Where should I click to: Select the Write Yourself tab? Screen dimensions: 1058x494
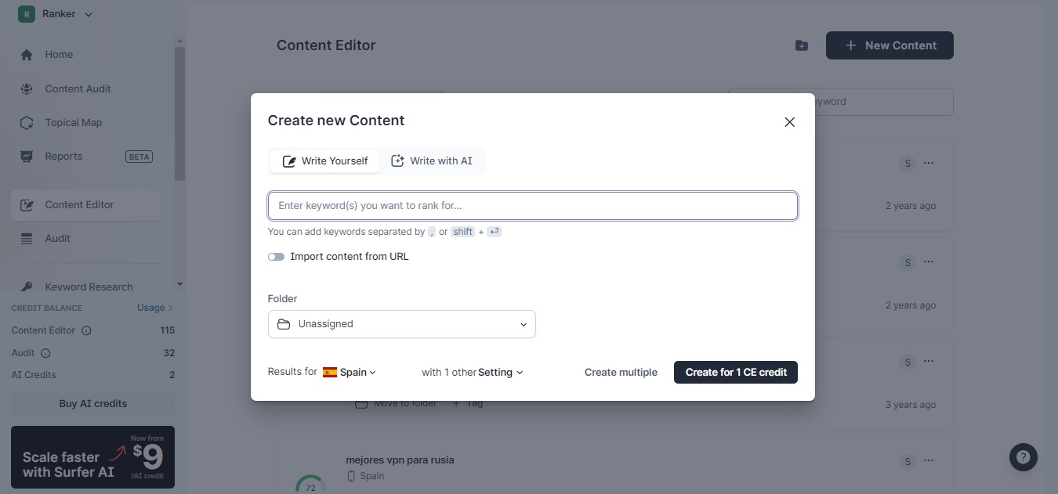pos(325,161)
